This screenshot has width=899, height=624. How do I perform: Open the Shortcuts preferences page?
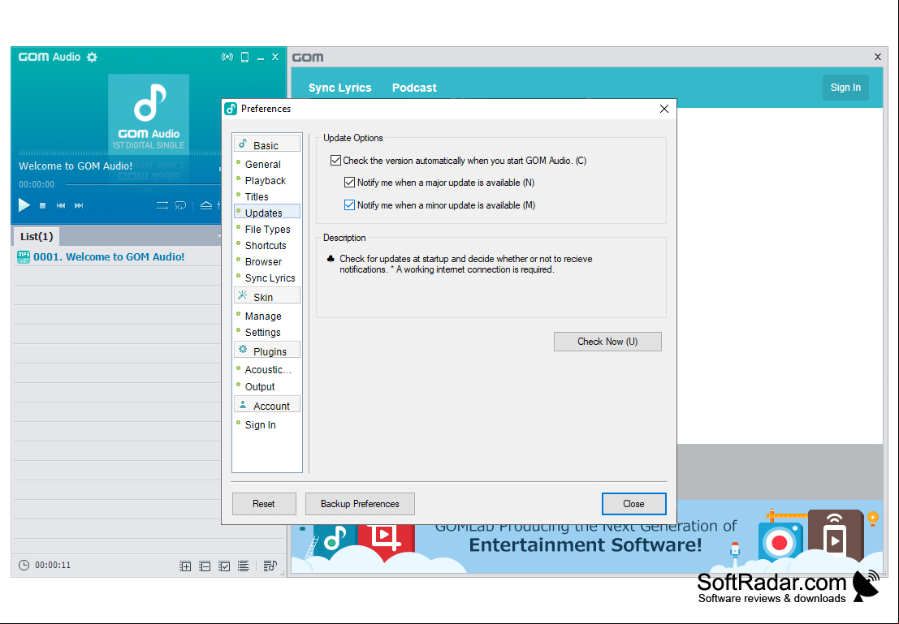pos(266,245)
